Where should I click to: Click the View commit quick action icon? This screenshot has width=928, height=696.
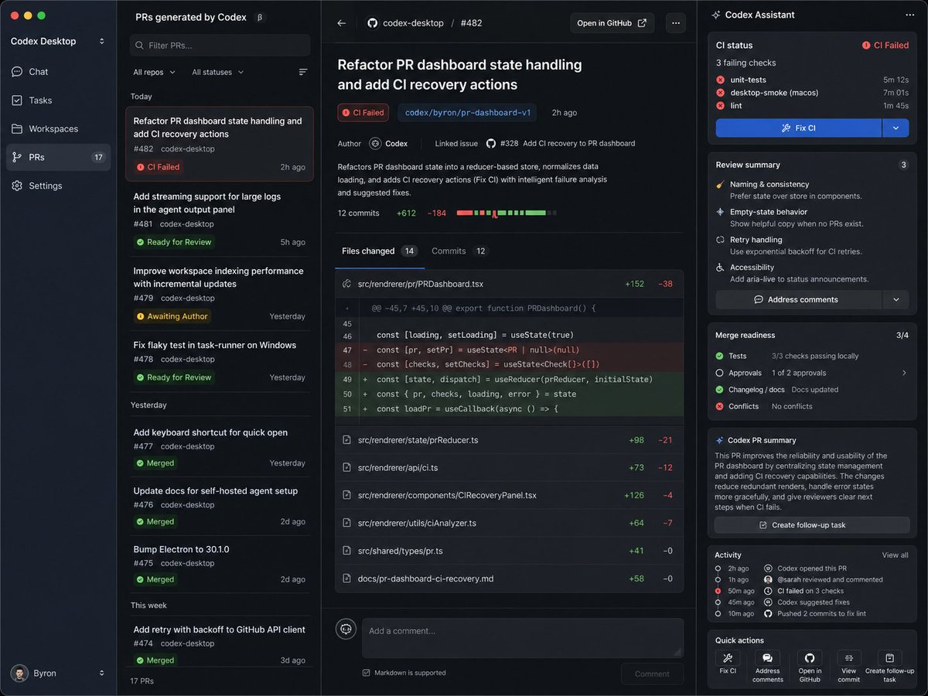pos(849,658)
